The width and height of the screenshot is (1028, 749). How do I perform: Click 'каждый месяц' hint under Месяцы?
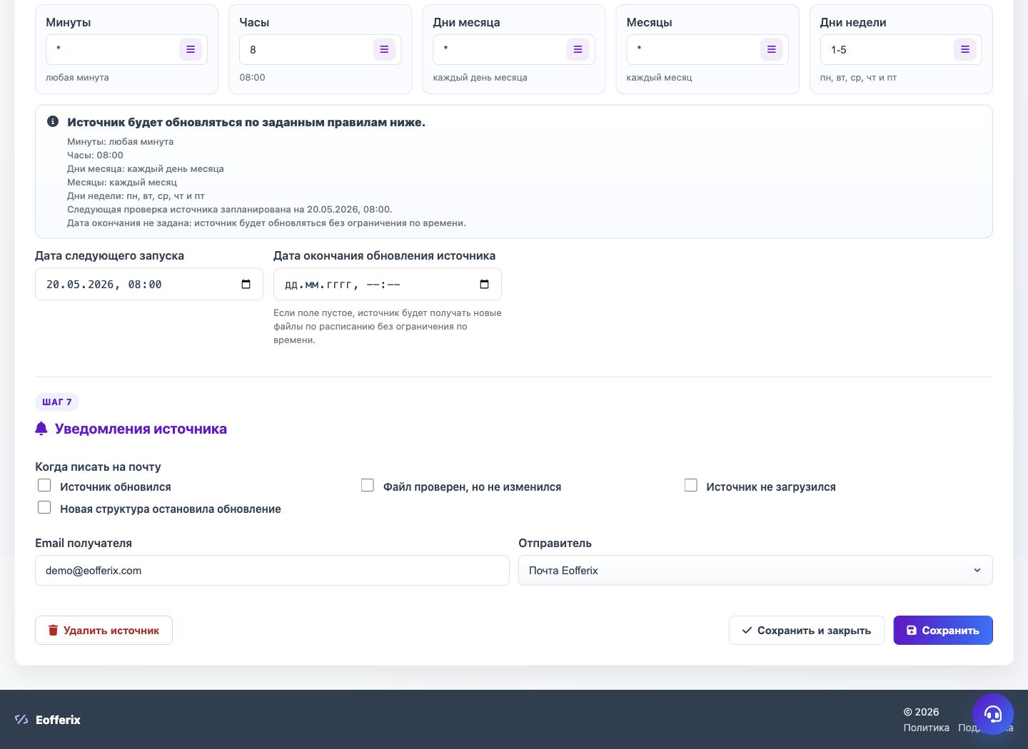coord(659,77)
